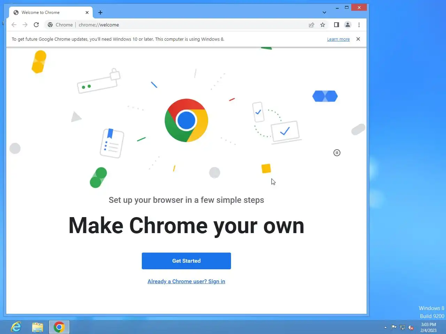
Task: Open the clock showing 3:03 PM
Action: (429, 327)
